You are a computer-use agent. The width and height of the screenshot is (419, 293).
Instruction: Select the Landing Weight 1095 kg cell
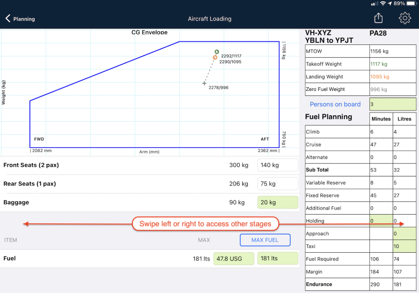pos(393,77)
